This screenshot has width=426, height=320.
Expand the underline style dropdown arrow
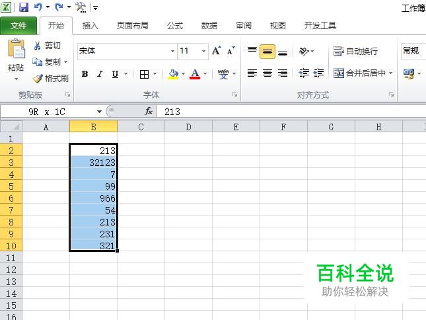pyautogui.click(x=125, y=73)
